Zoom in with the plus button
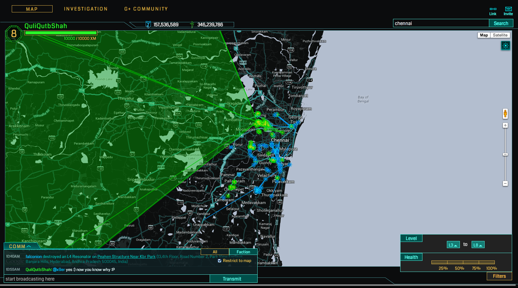518x288 pixels. (505, 125)
